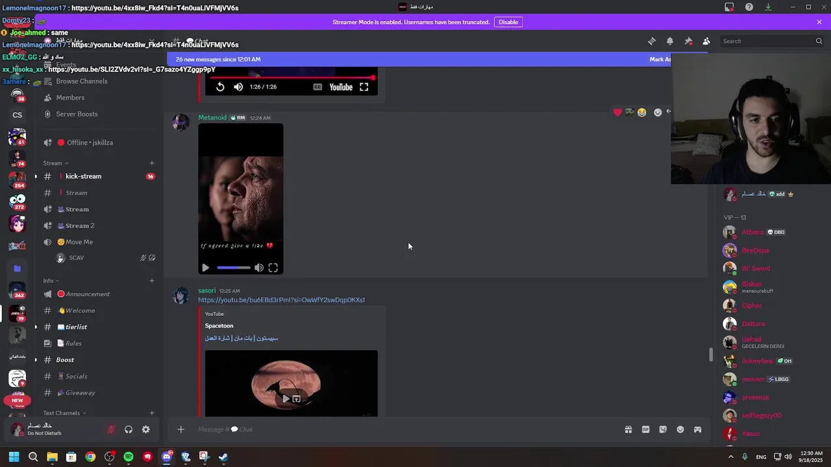Open Server Boosts
This screenshot has height=467, width=831.
[x=77, y=114]
